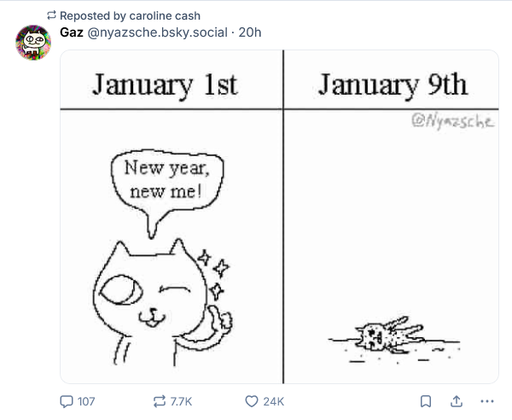Open Gaz's profile avatar picture

(33, 43)
